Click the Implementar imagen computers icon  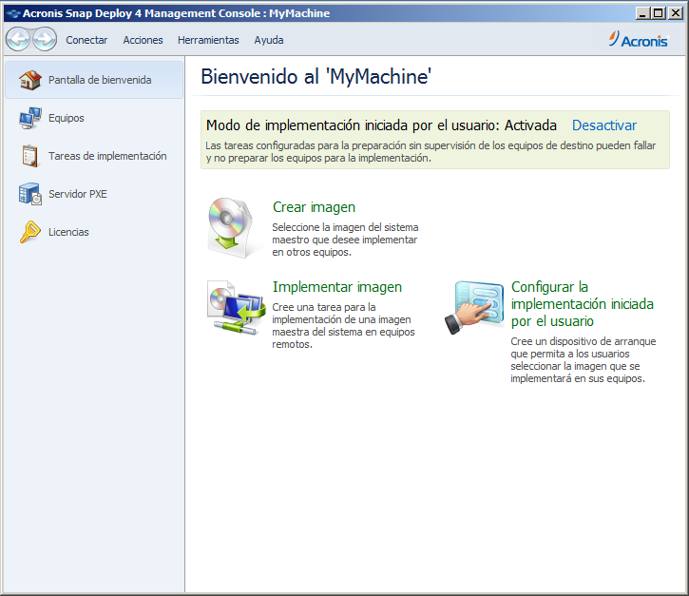237,308
